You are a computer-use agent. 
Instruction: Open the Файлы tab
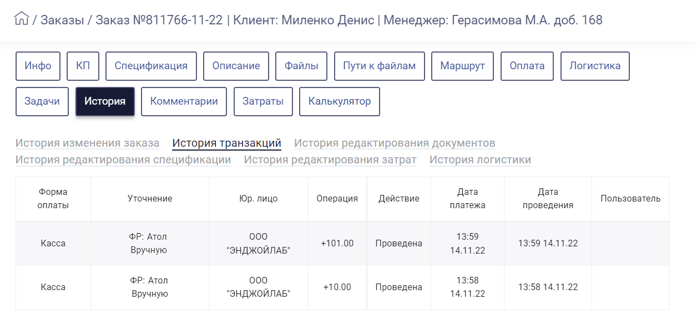pos(301,66)
